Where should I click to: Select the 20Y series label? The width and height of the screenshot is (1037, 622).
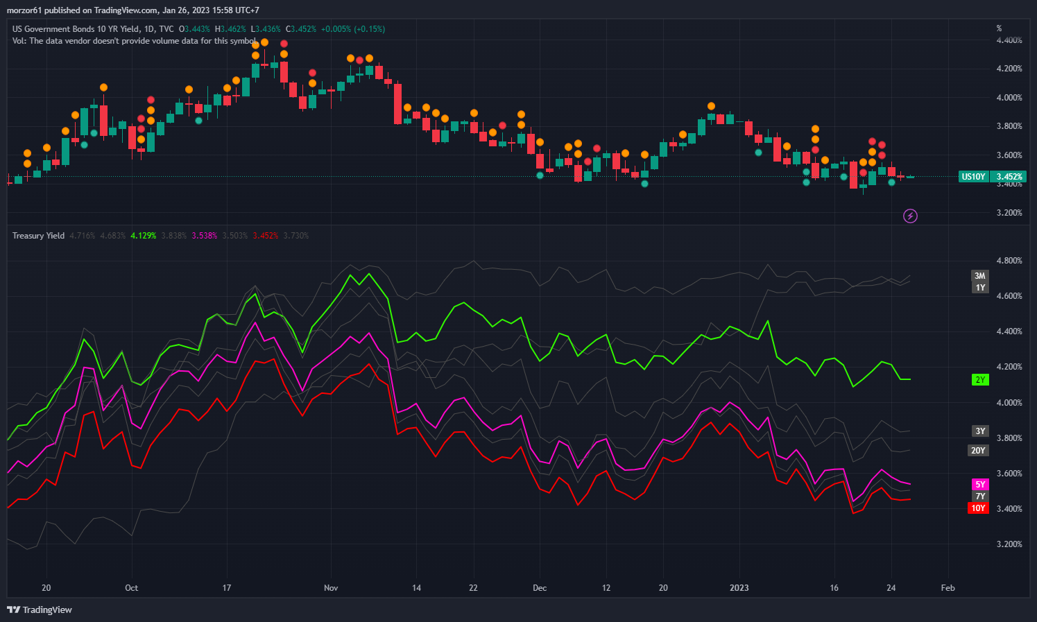(978, 451)
